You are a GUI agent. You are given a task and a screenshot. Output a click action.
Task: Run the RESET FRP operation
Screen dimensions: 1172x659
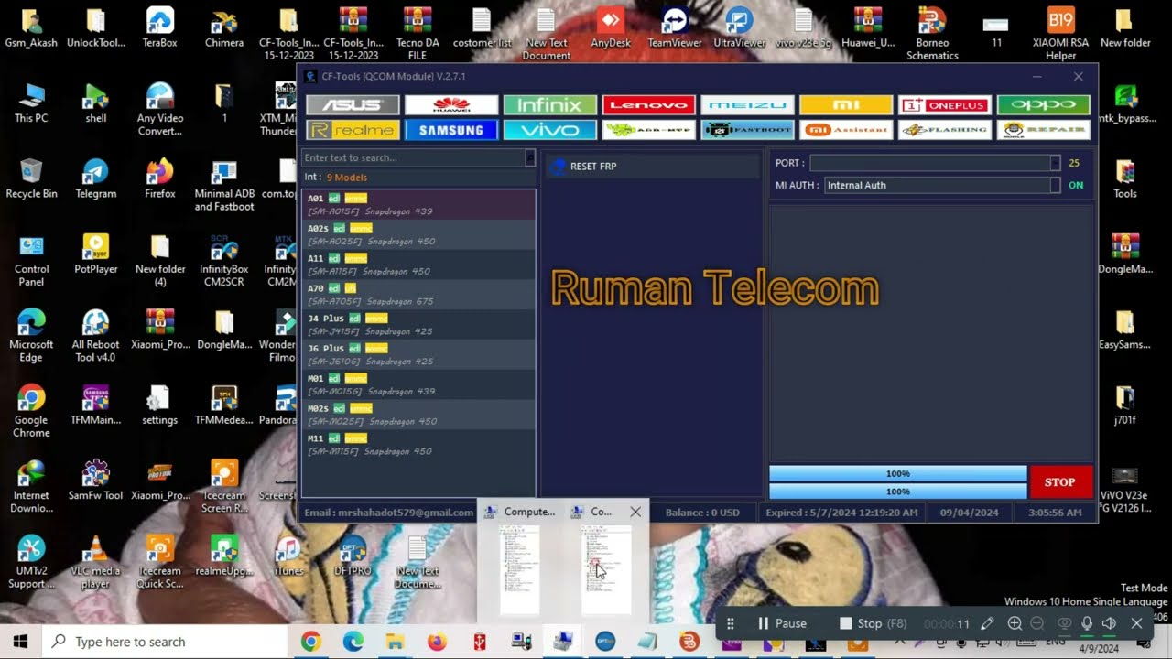coord(652,167)
